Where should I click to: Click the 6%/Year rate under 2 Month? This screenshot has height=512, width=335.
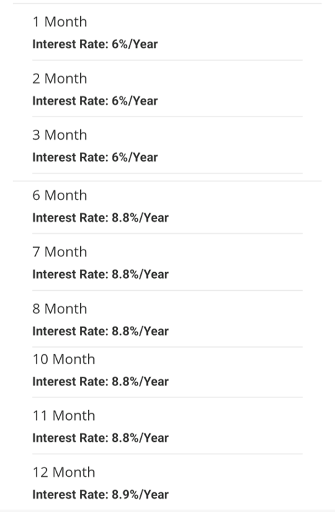click(134, 101)
